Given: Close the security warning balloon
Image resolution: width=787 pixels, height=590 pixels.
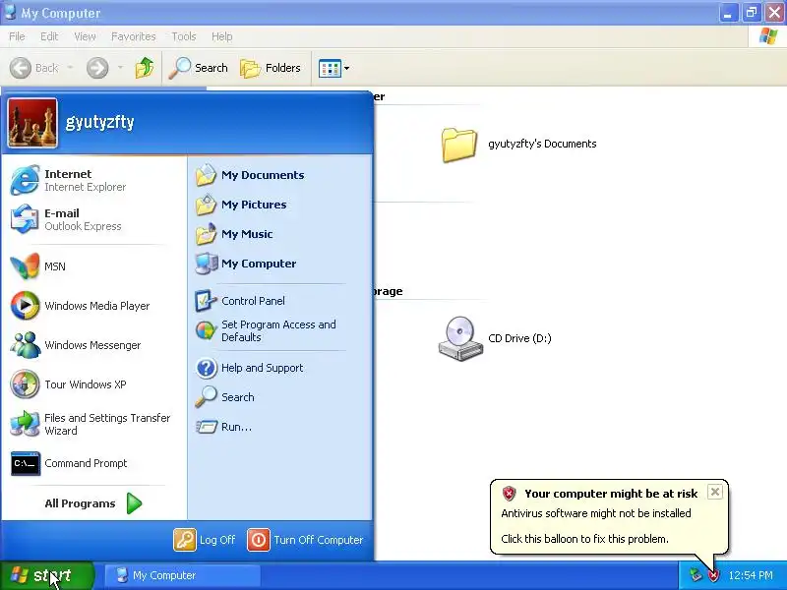Looking at the screenshot, I should click(x=715, y=492).
